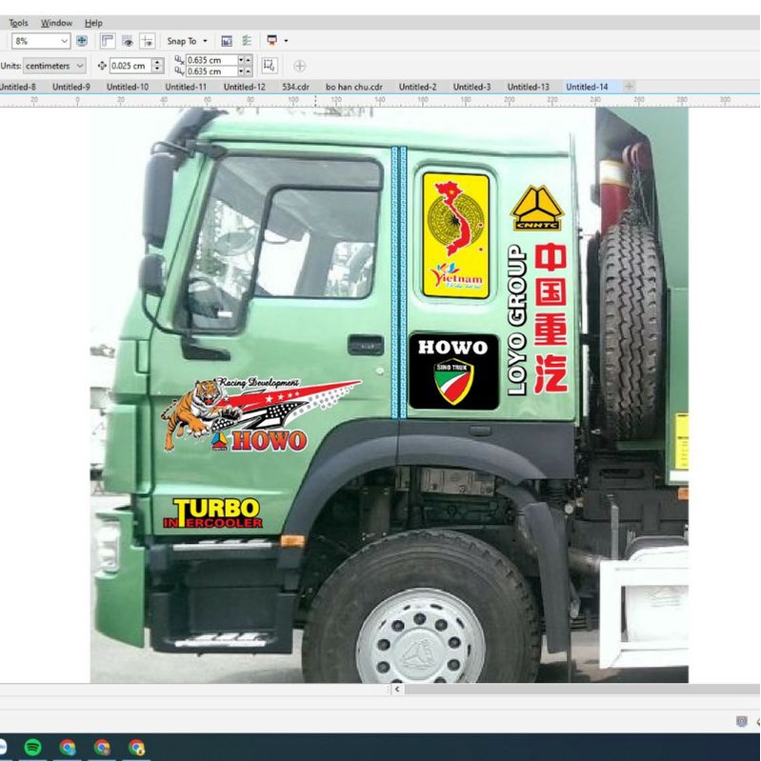Select the yellow CNHTC triangle logo

click(x=537, y=208)
